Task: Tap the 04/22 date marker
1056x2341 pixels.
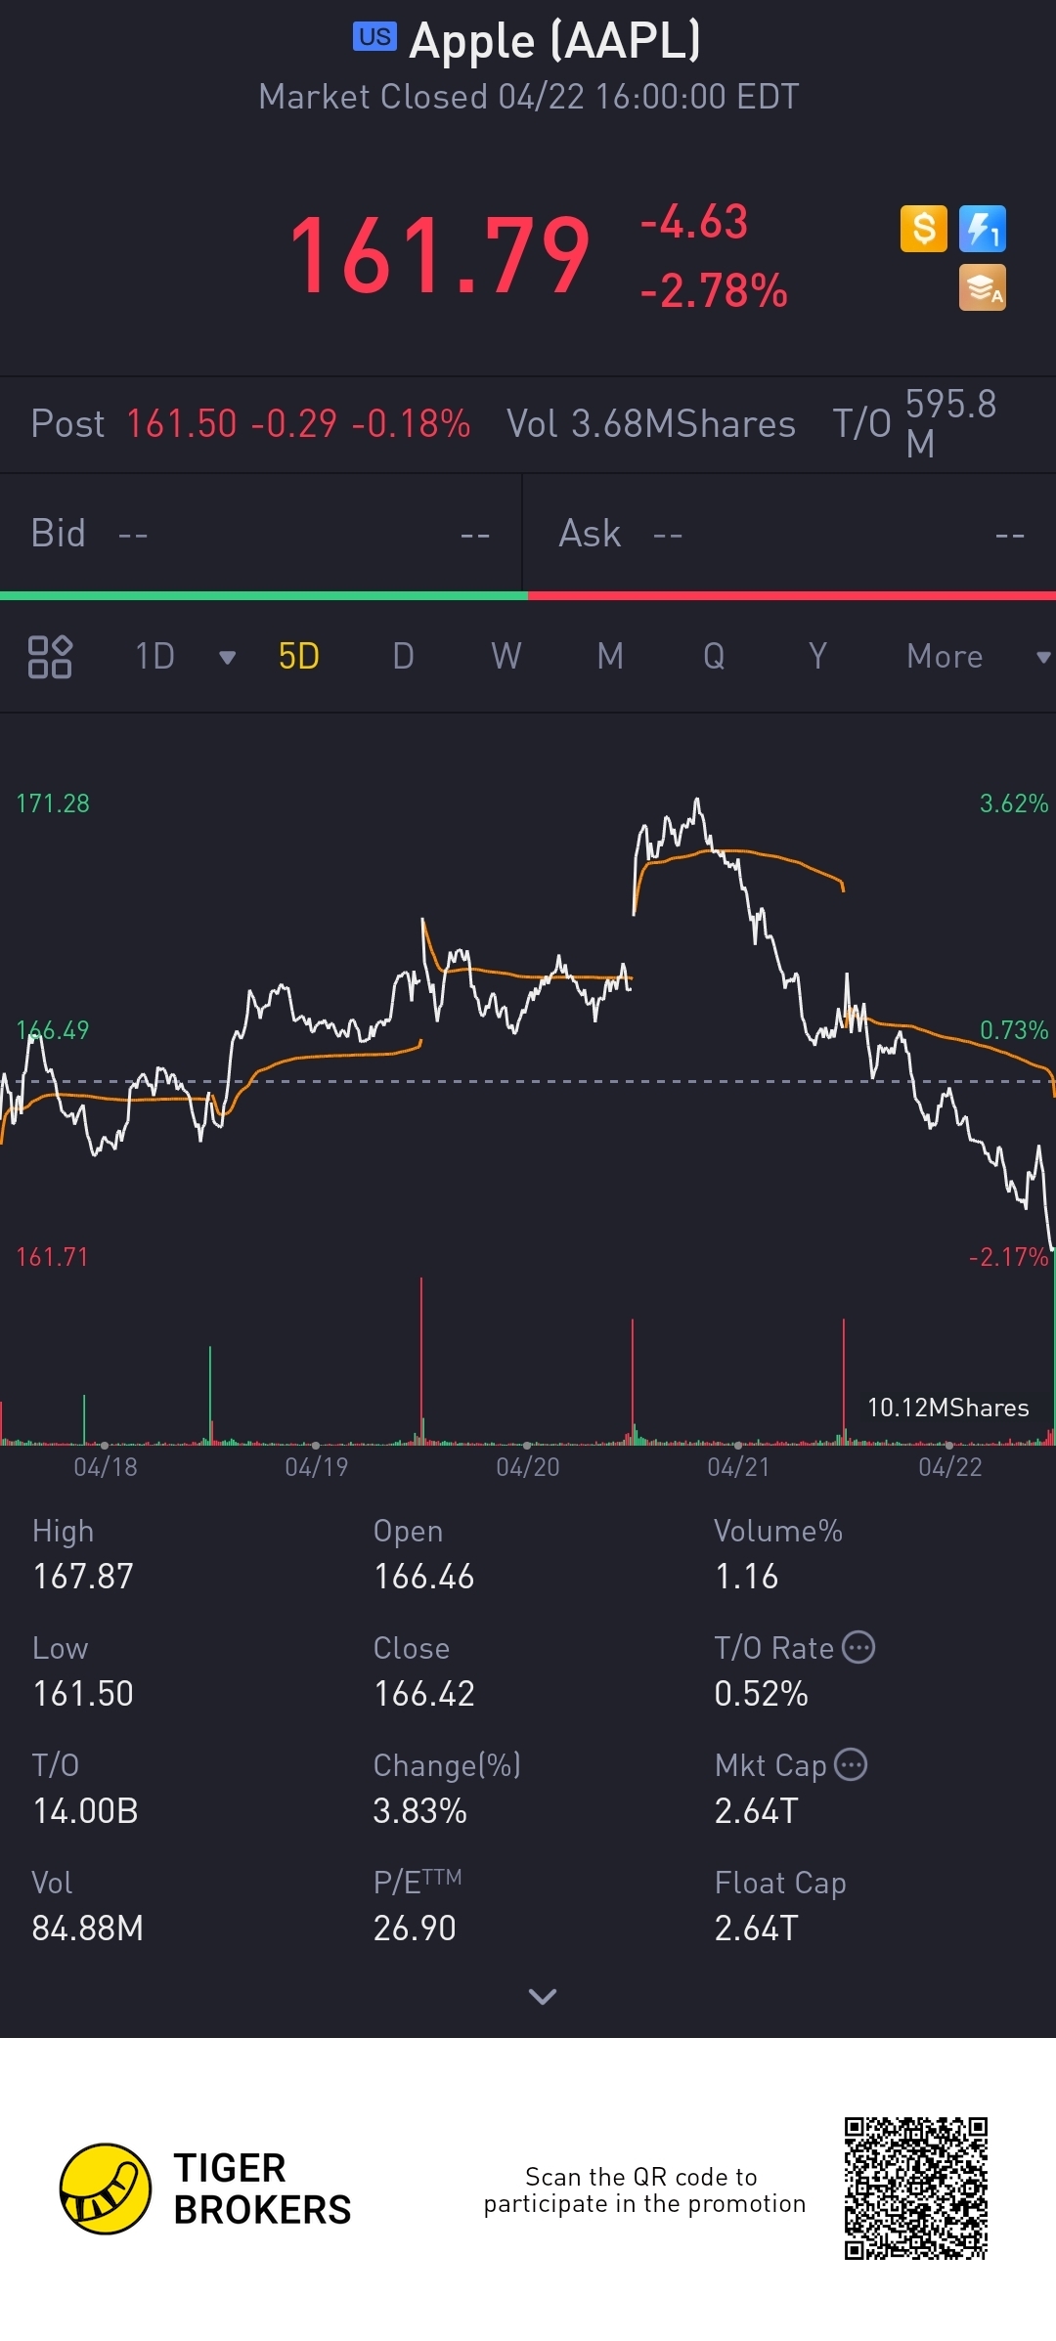Action: click(x=949, y=1466)
